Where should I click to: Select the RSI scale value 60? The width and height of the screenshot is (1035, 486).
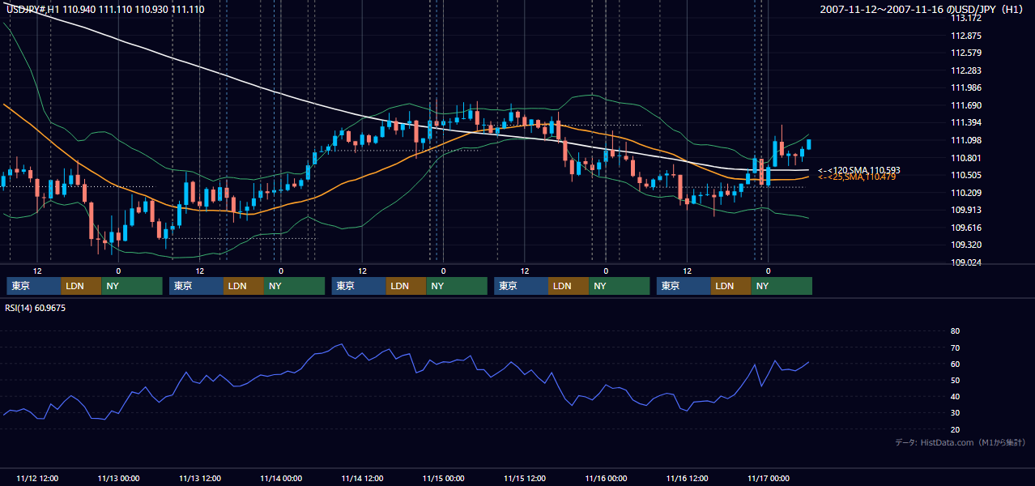pyautogui.click(x=955, y=364)
